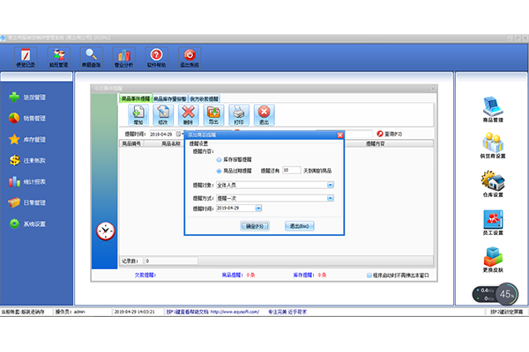The width and height of the screenshot is (529, 352).
Task: Open http://www.eqysoft.com/ link in status bar
Action: pyautogui.click(x=235, y=312)
